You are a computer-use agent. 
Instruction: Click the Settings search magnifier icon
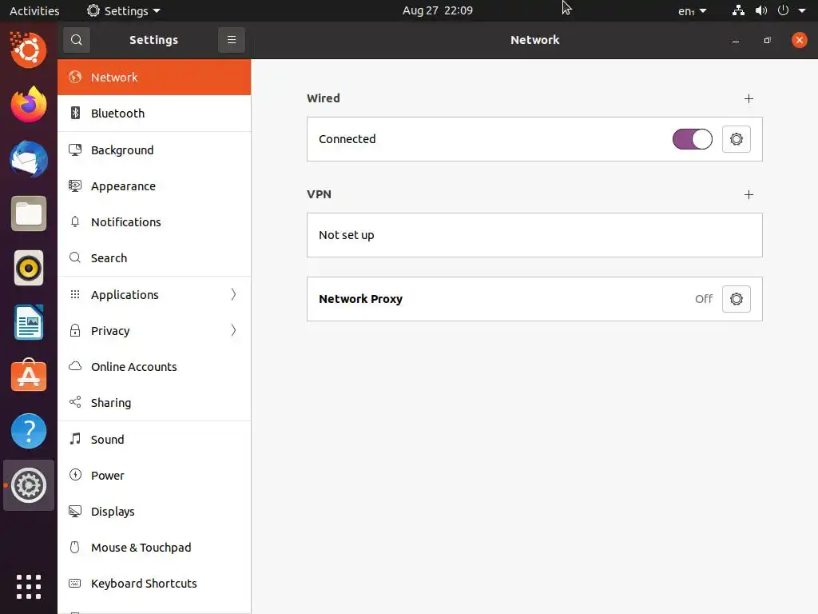click(x=77, y=40)
